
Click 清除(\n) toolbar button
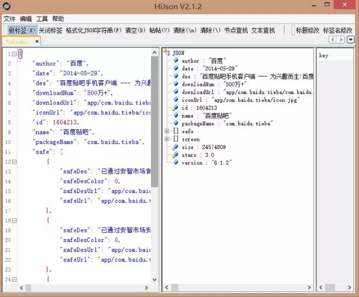coord(185,30)
